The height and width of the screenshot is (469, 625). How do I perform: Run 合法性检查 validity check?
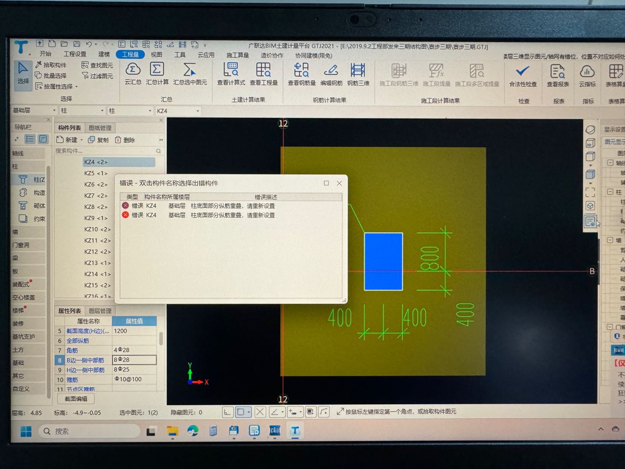tap(523, 75)
